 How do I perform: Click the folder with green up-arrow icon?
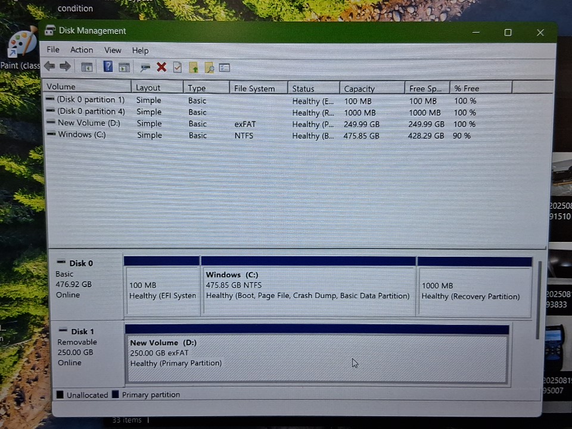pos(193,67)
